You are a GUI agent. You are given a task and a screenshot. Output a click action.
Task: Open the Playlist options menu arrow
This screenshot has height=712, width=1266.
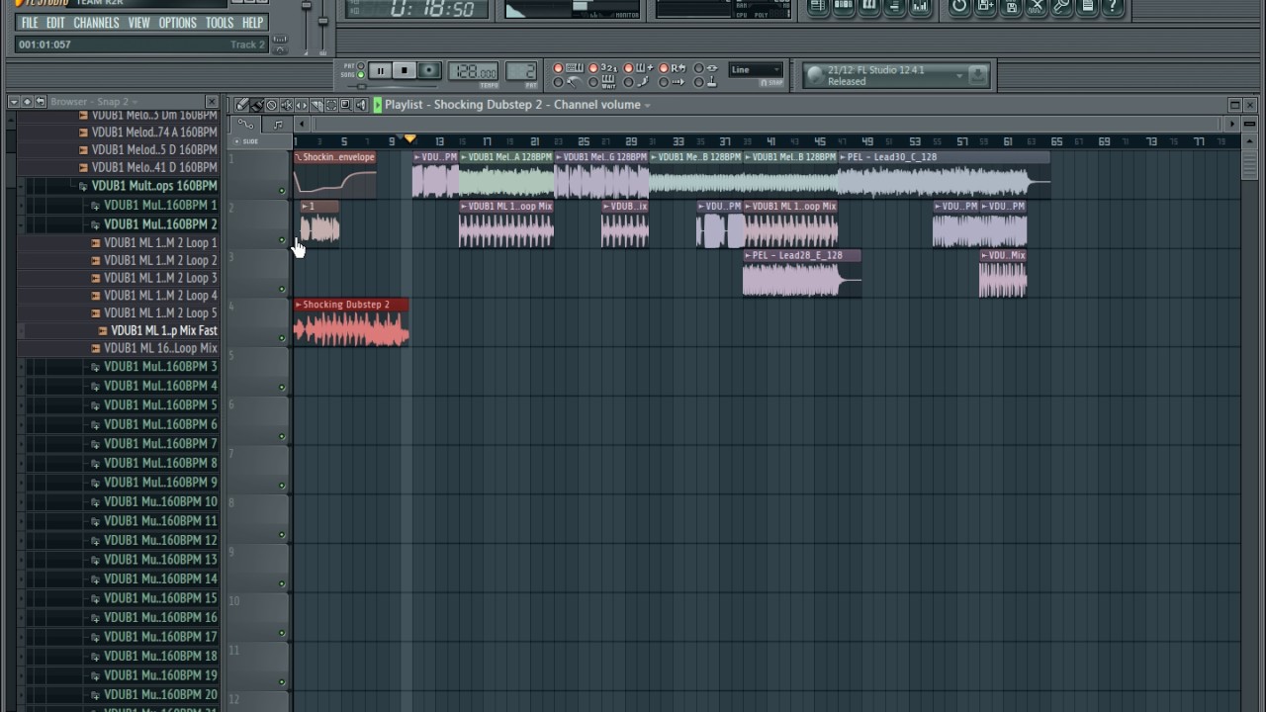(377, 105)
